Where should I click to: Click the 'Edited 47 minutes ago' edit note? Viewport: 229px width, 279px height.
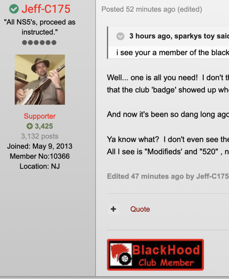click(168, 176)
